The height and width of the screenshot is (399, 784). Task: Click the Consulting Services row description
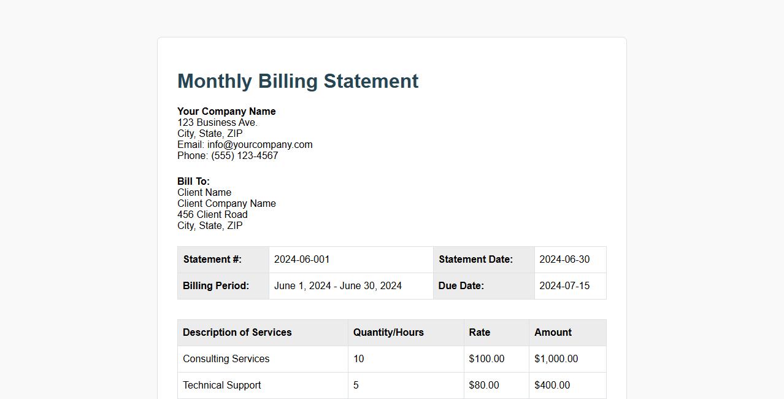click(226, 358)
